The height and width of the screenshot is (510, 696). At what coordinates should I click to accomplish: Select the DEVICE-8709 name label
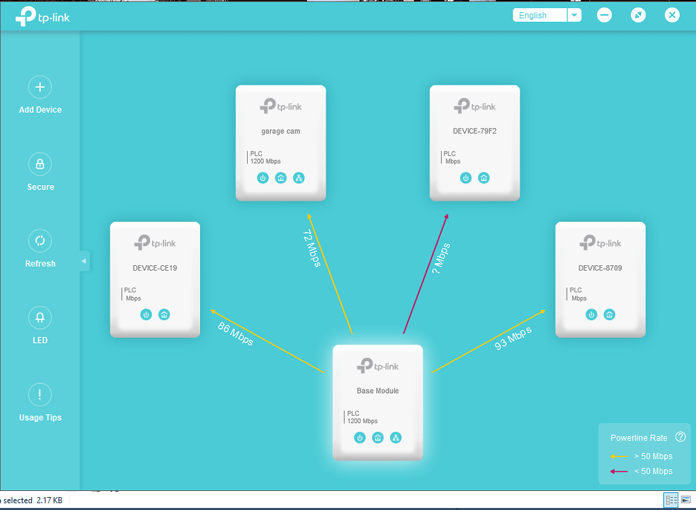pos(600,268)
